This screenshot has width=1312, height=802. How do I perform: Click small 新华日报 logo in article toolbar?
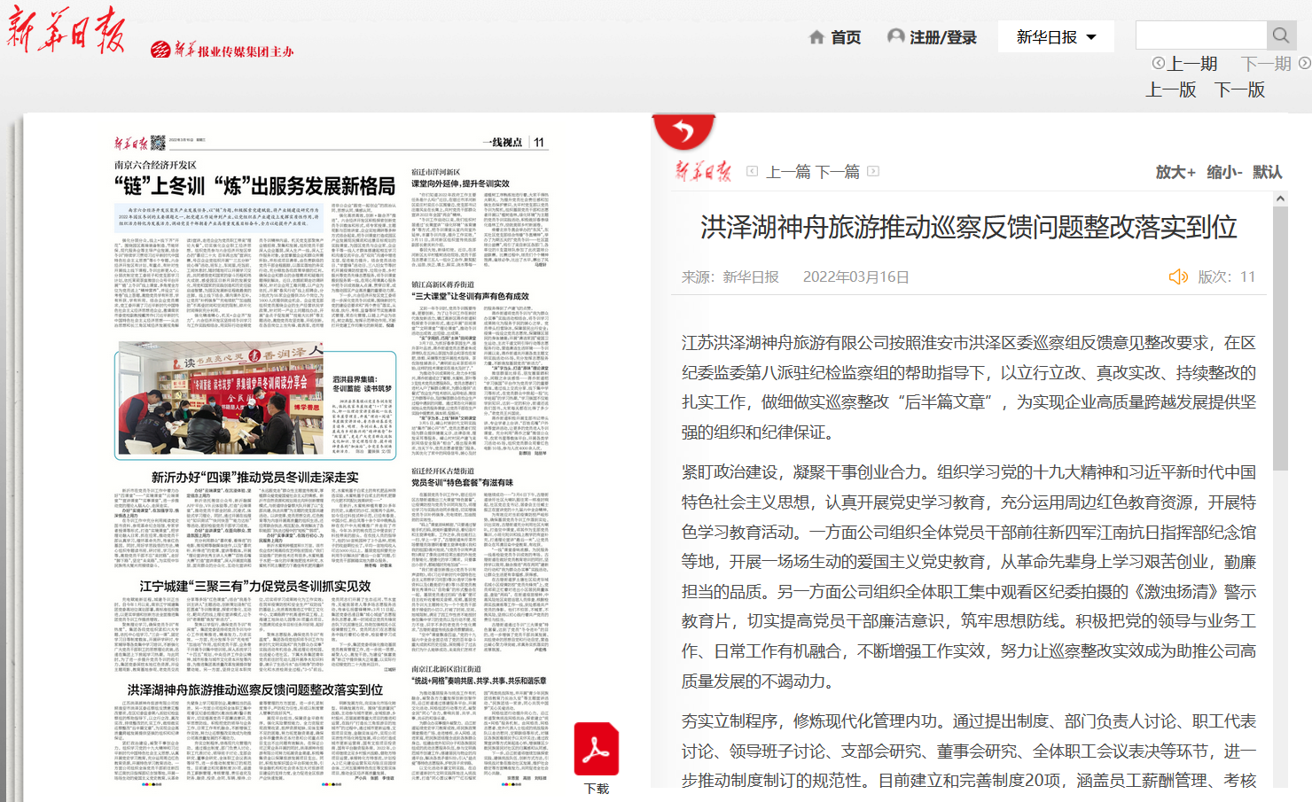point(703,171)
